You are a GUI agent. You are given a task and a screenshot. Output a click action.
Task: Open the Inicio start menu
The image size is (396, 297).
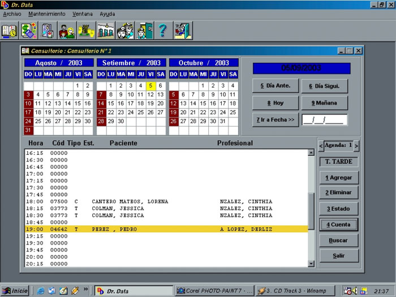coord(15,291)
